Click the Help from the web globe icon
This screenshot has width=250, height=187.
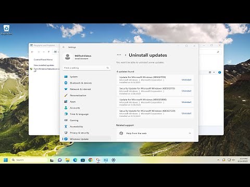121,133
